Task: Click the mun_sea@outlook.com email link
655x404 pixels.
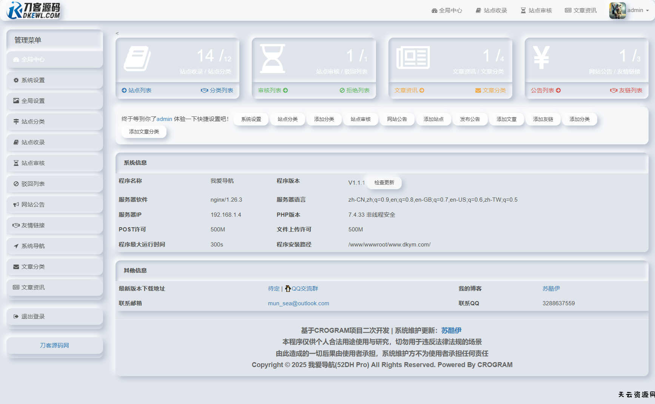Action: point(298,303)
